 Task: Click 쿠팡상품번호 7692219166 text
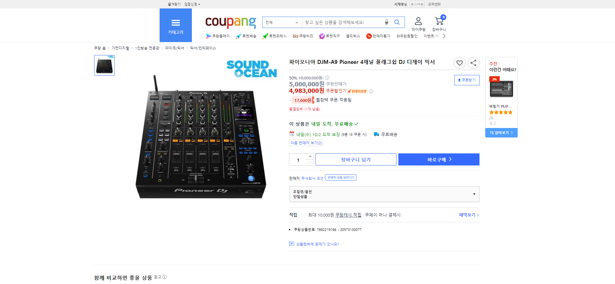pos(327,230)
